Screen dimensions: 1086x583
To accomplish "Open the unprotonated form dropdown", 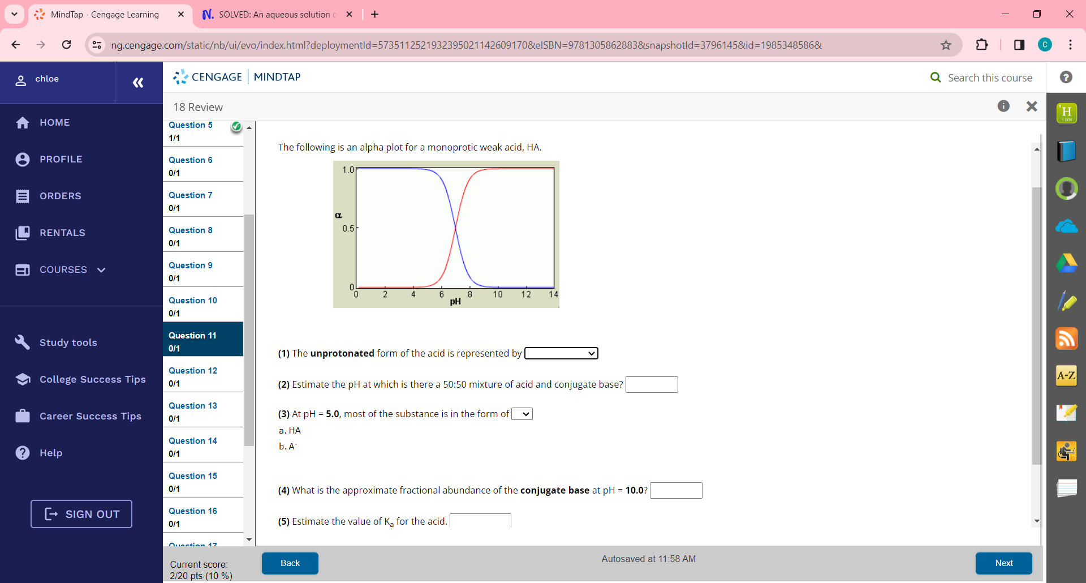I will (x=561, y=353).
